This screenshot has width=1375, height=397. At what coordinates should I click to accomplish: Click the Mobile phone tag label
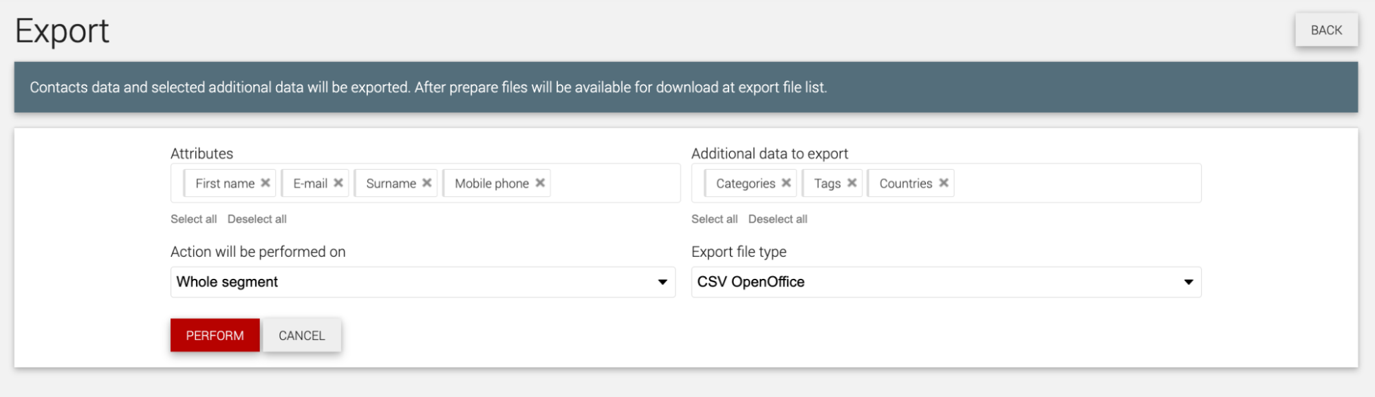pos(492,183)
